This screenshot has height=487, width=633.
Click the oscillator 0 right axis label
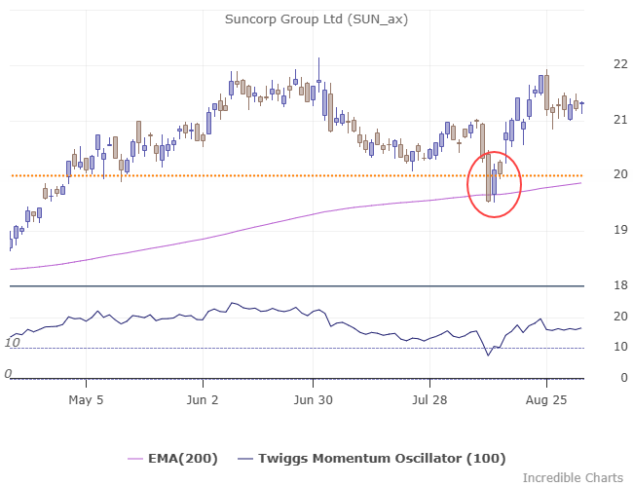[624, 378]
